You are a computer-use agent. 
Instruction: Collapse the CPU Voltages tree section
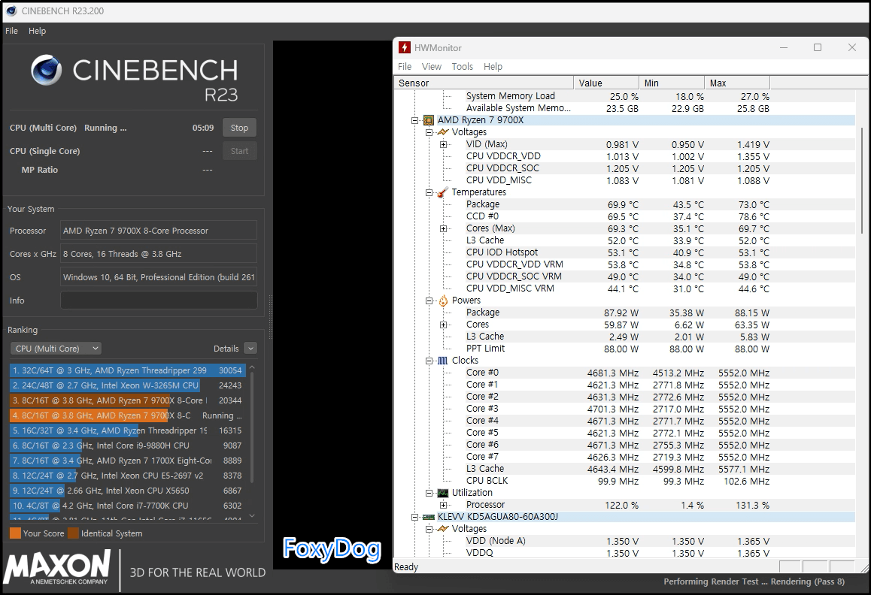click(x=429, y=133)
